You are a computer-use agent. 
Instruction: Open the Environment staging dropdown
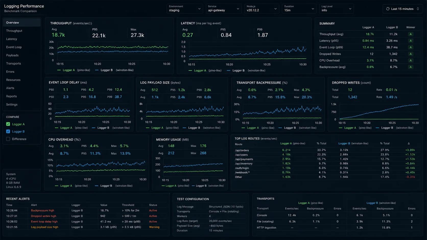(x=185, y=8)
